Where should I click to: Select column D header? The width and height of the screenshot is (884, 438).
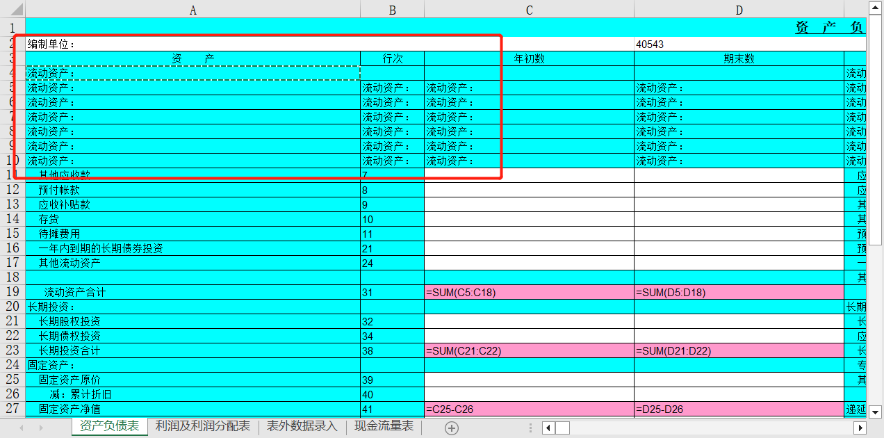pos(739,10)
